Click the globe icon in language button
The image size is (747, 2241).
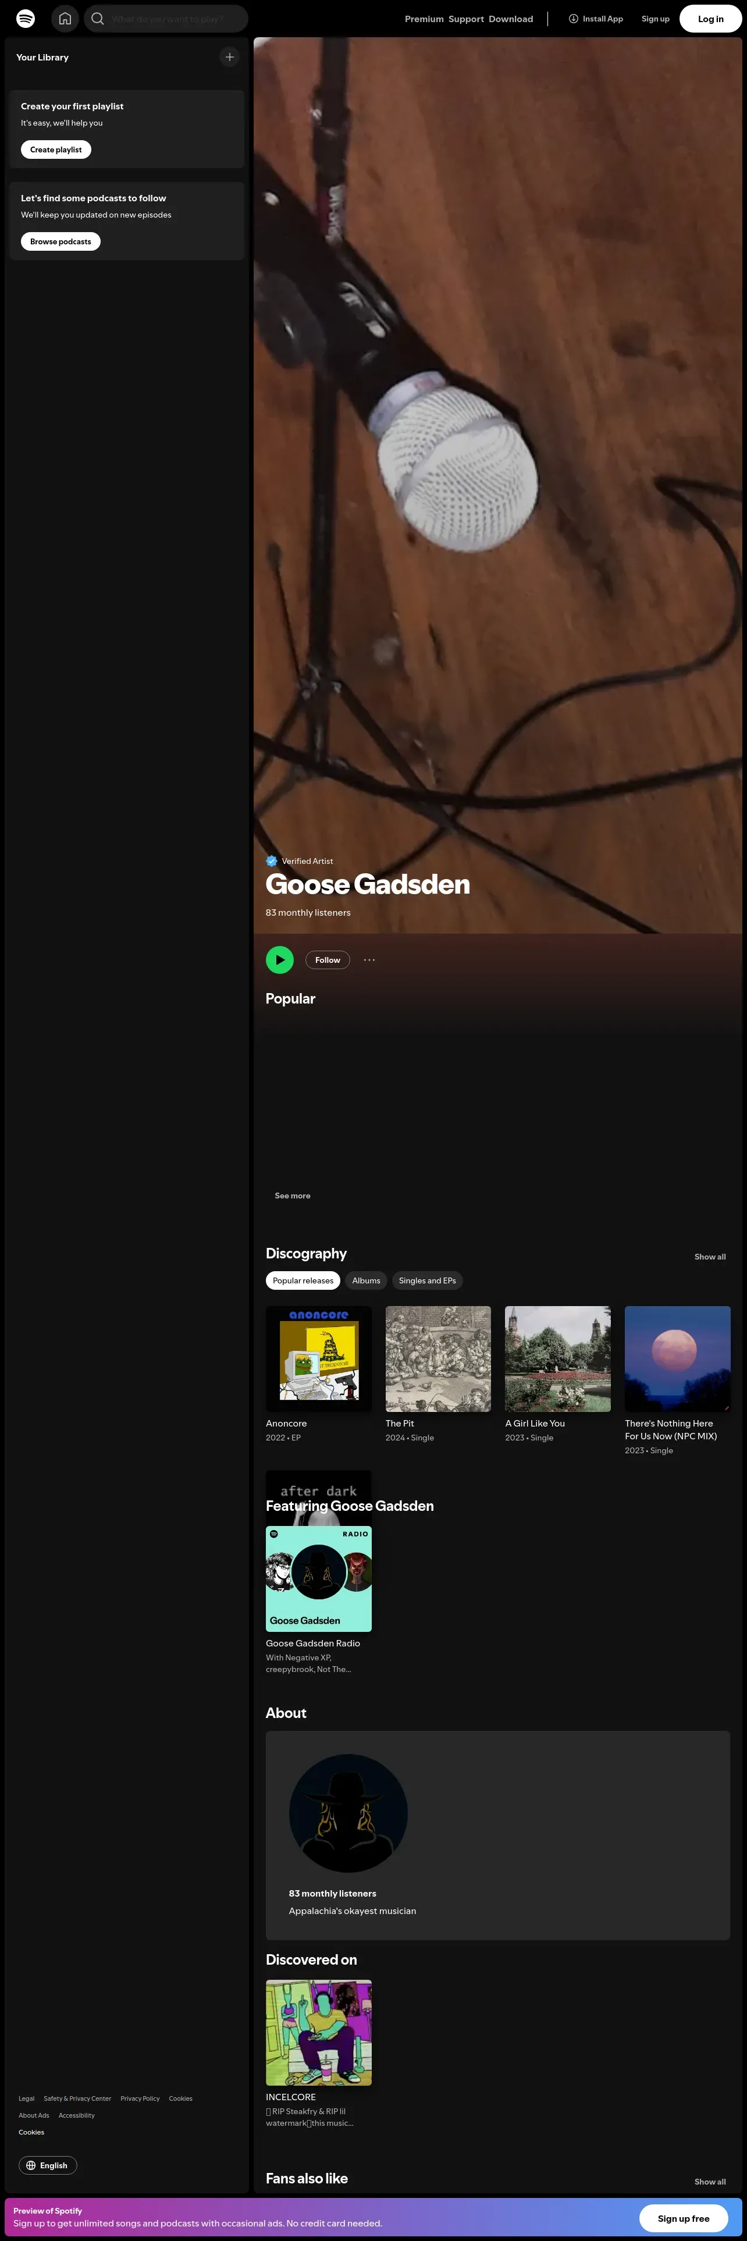30,2165
